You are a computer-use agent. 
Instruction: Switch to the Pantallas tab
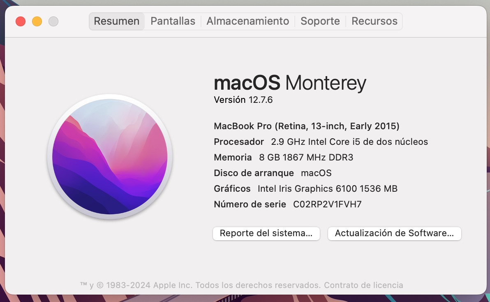[173, 21]
